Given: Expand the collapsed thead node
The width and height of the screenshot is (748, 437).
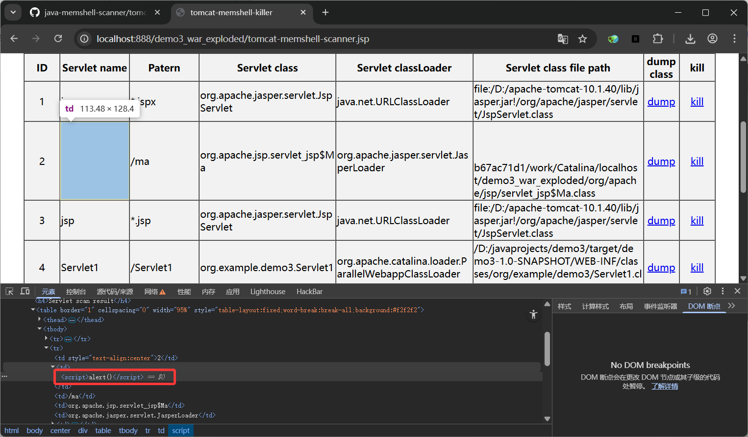Looking at the screenshot, I should click(40, 320).
